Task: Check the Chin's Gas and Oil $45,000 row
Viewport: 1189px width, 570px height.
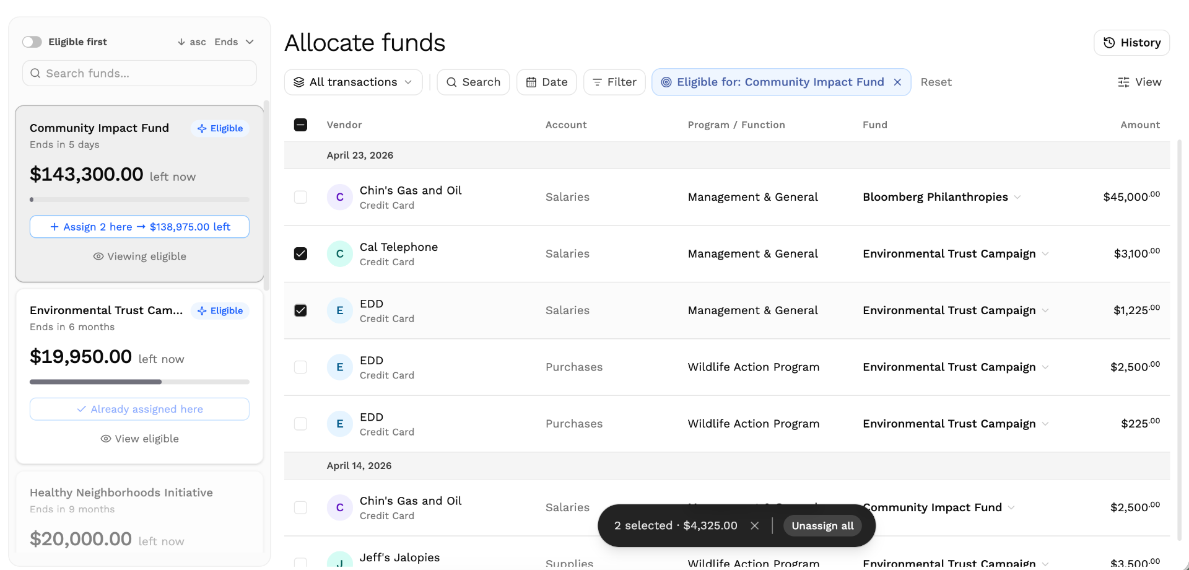Action: click(x=300, y=197)
